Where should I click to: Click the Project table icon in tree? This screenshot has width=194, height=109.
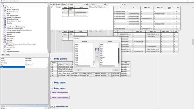pos(5,50)
